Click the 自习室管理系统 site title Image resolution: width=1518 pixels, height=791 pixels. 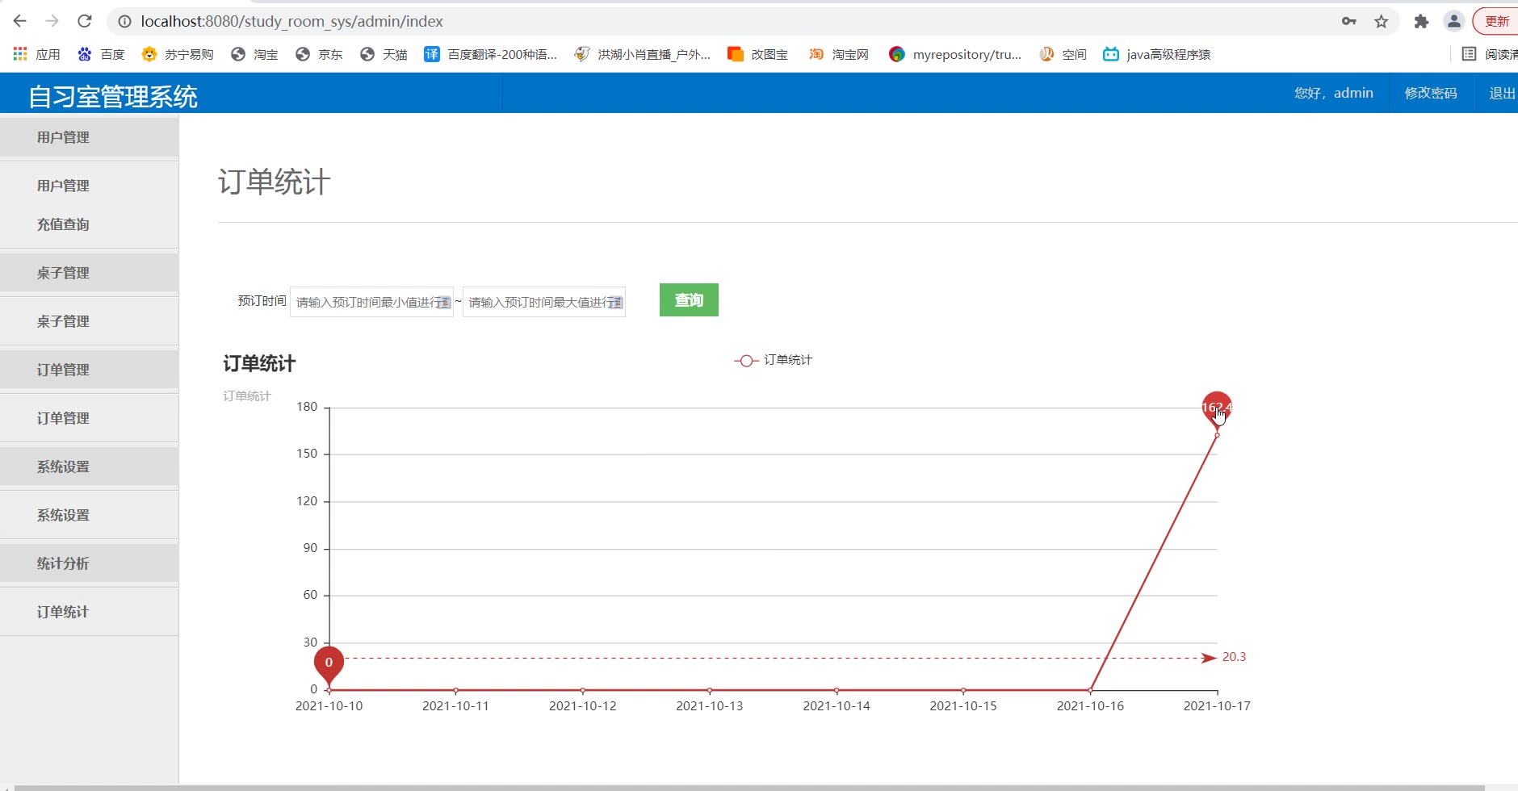(x=113, y=97)
